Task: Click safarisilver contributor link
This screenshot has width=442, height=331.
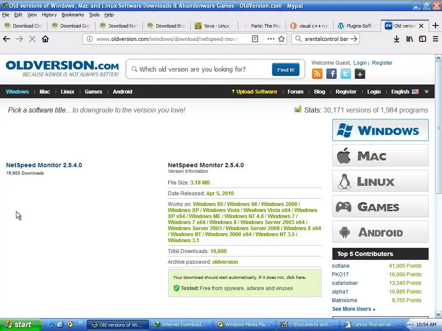Action: 345,283
